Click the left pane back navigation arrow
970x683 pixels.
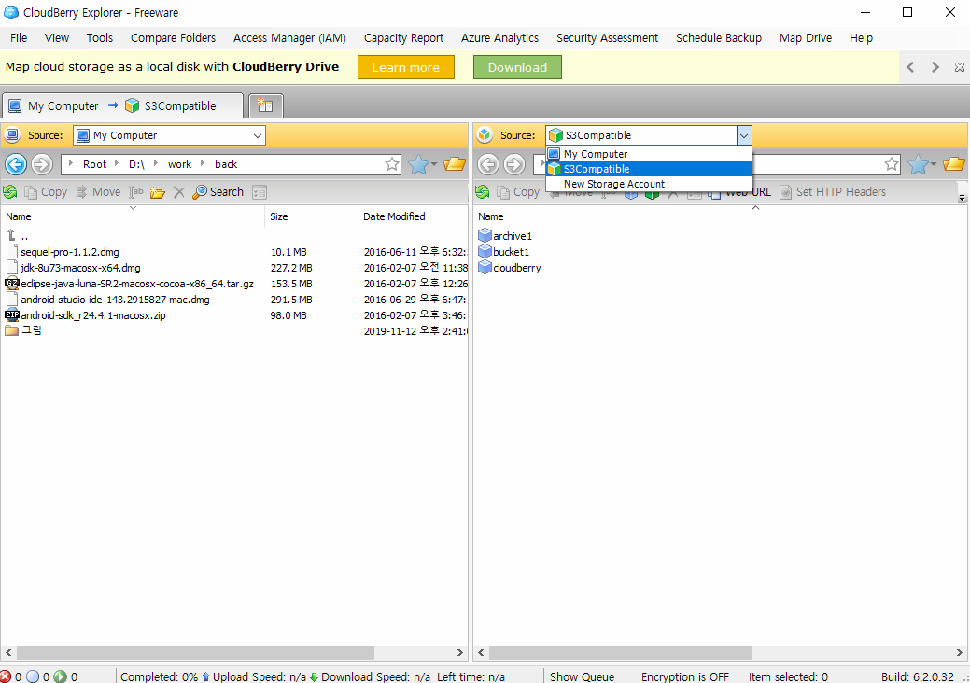(16, 164)
